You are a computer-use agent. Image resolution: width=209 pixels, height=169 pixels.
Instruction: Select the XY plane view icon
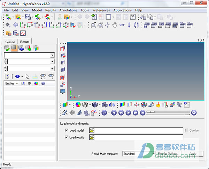[x=23, y=25]
